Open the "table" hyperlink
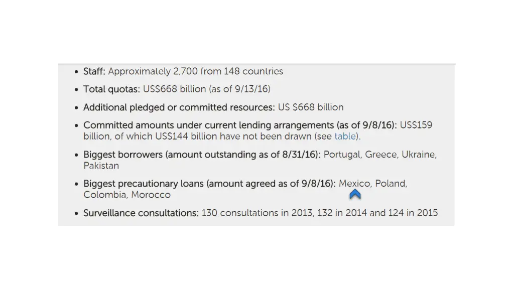 coord(345,136)
